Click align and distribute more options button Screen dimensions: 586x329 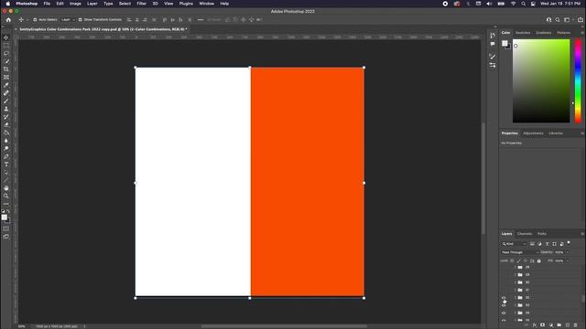[201, 20]
